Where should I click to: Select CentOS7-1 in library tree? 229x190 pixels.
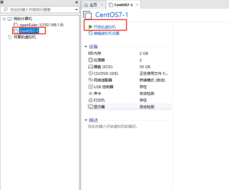point(29,31)
